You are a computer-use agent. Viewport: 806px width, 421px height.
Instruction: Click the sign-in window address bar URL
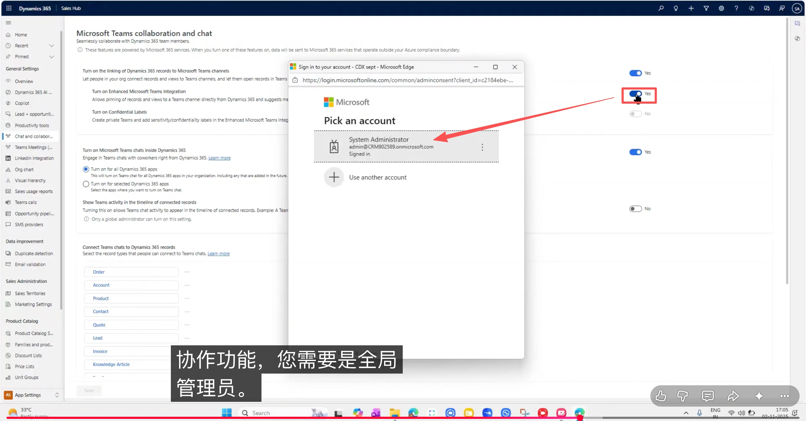(x=407, y=80)
